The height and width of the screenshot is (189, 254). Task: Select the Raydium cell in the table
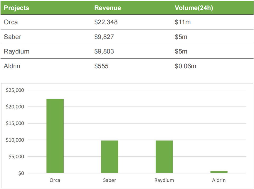pyautogui.click(x=17, y=51)
